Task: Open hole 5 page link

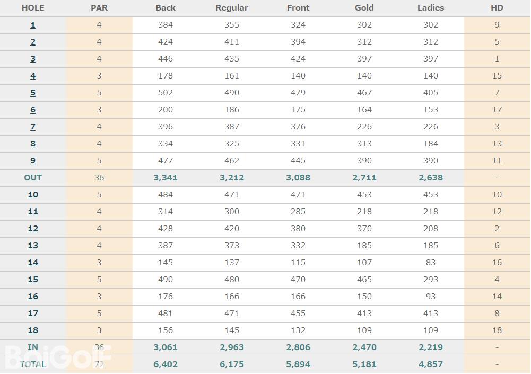Action: tap(33, 93)
